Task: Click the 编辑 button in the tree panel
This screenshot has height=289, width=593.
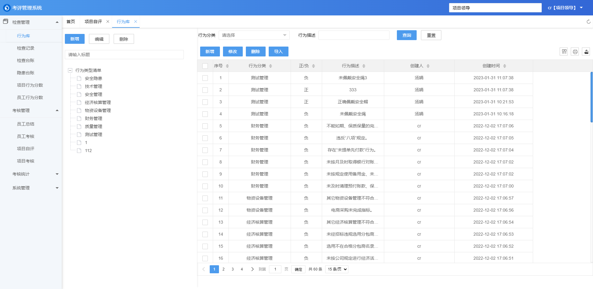Action: point(99,39)
